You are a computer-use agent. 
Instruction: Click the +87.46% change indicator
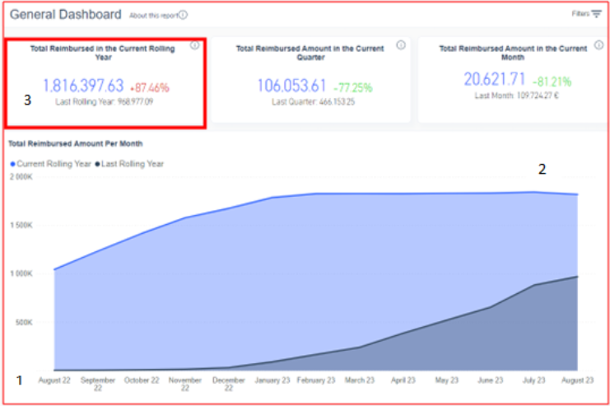(148, 86)
